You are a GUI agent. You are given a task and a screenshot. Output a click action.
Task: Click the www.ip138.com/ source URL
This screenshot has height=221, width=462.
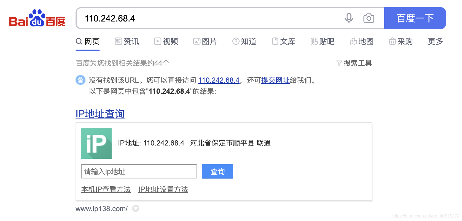tap(102, 209)
